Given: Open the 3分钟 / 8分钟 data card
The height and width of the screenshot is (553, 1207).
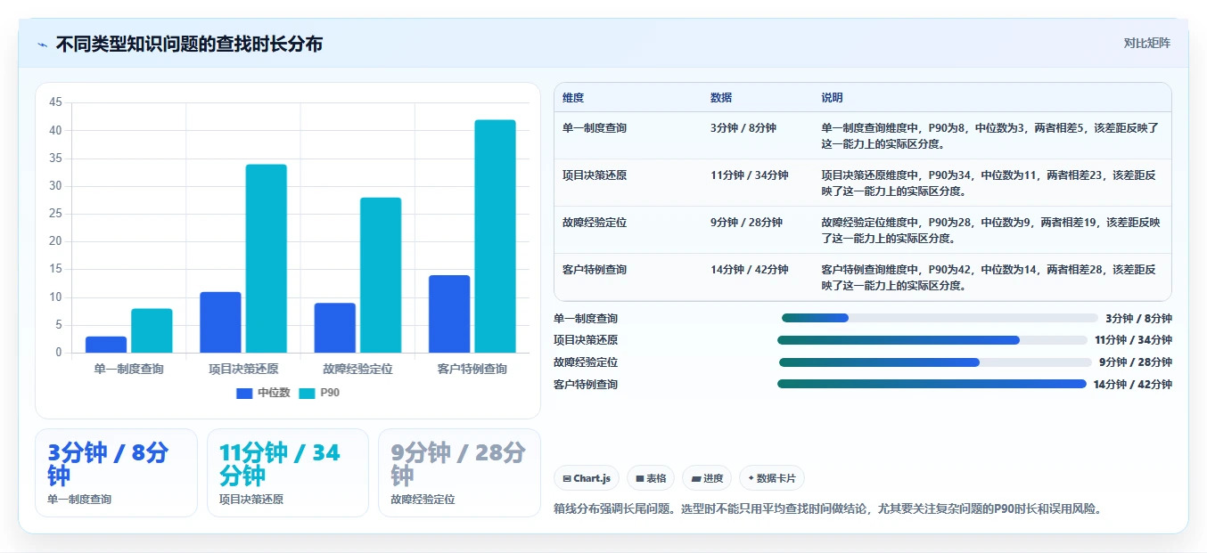Looking at the screenshot, I should coord(116,473).
